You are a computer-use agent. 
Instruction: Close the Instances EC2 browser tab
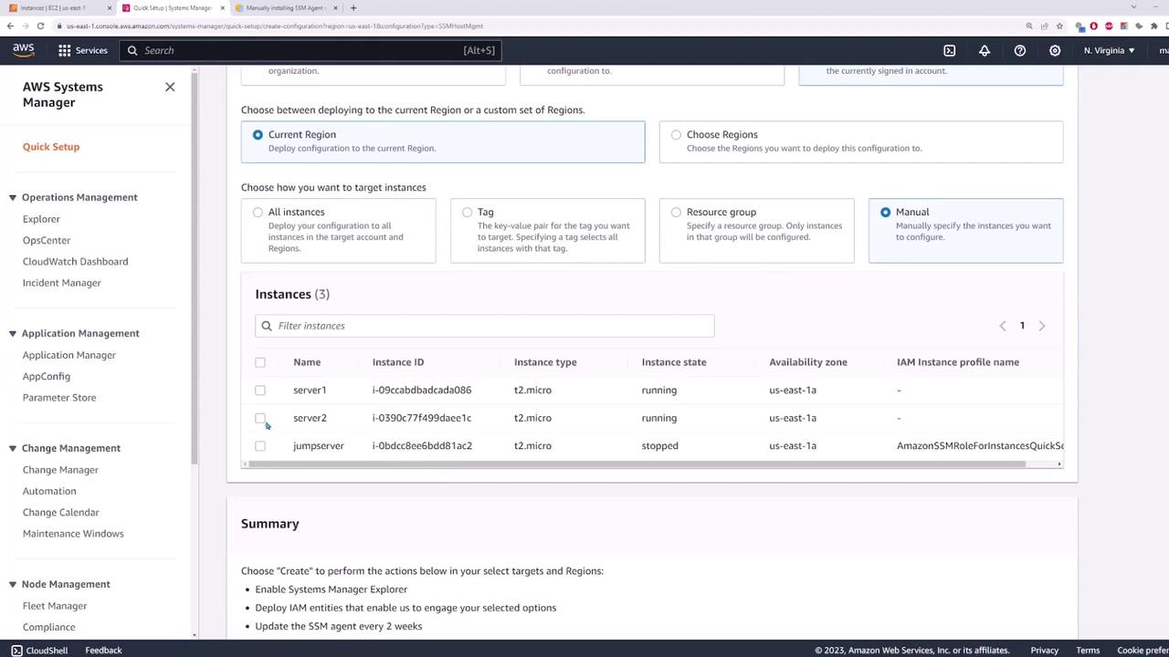[x=110, y=7]
